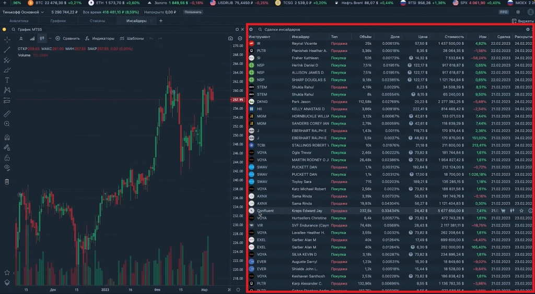The width and height of the screenshot is (535, 294).
Task: Take a chart snapshot with camera icon
Action: [230, 39]
